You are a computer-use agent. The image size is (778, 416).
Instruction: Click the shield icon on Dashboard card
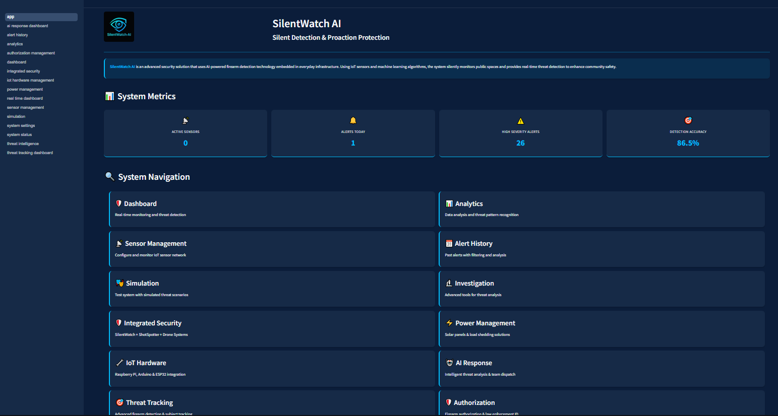pyautogui.click(x=118, y=203)
